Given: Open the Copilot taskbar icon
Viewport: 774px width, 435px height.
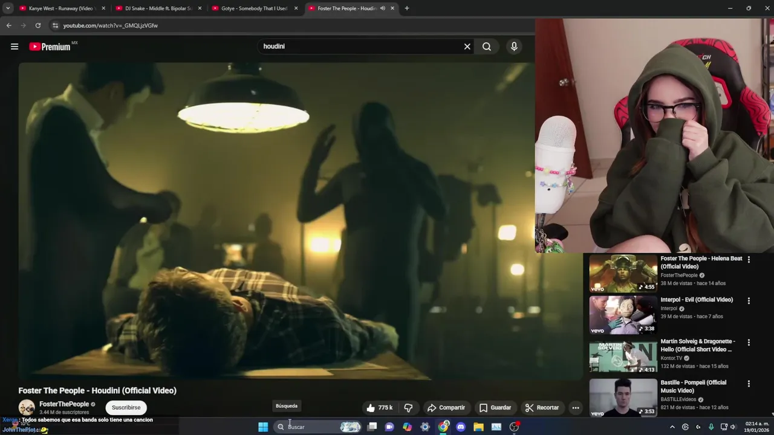Looking at the screenshot, I should (x=408, y=427).
